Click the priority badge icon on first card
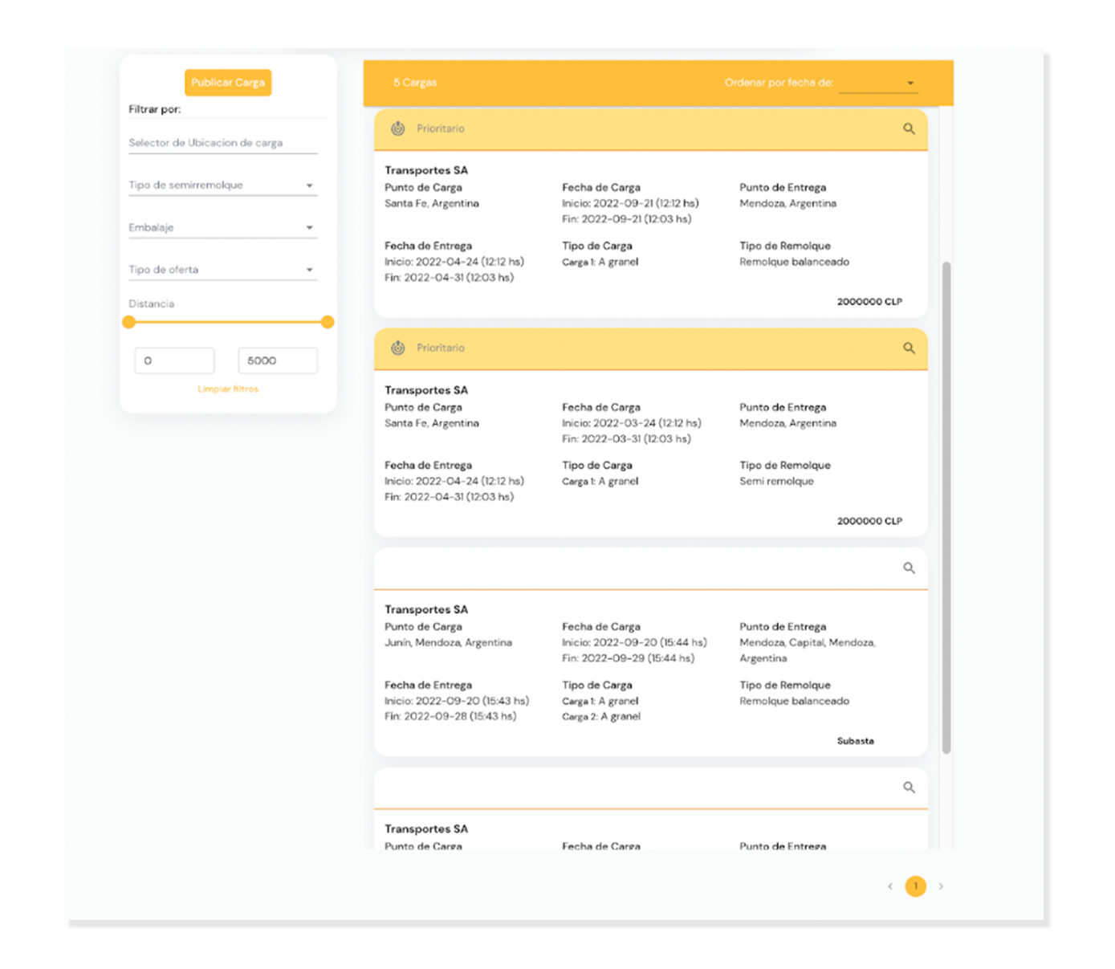Screen dimensions: 1115x969 point(397,128)
